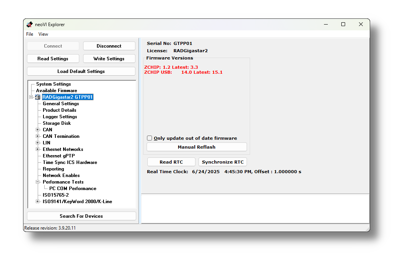Collapse the Performance Tests node
Screen dimensions: 419x273
[x=37, y=182]
